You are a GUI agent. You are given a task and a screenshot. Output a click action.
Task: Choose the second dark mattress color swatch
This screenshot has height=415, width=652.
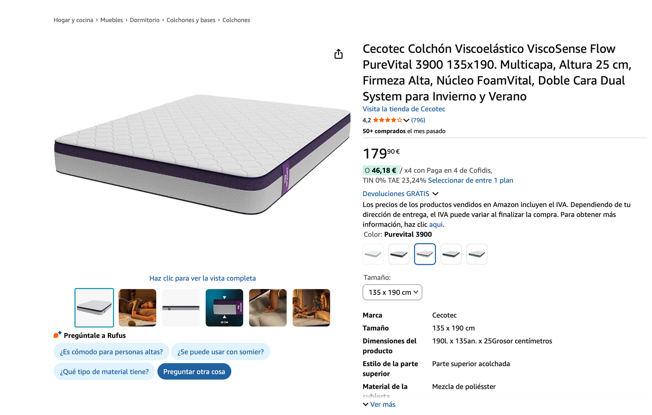coord(399,254)
